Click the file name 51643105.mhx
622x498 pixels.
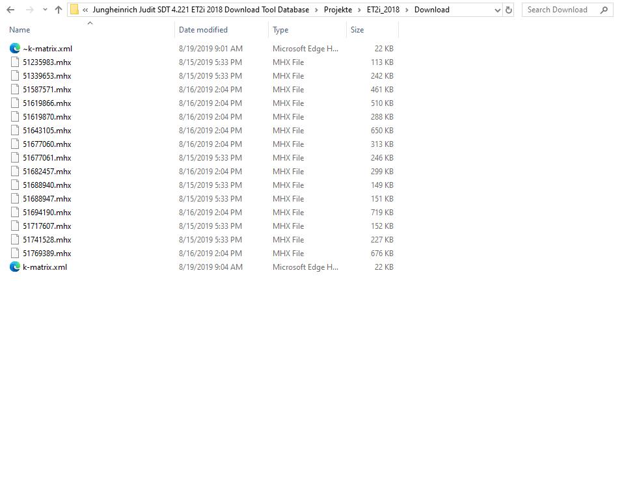[x=47, y=131]
